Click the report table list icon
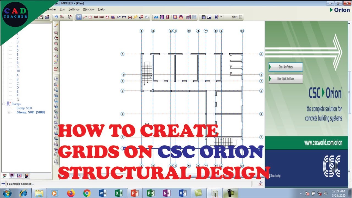This screenshot has width=352, height=198. pos(203,17)
